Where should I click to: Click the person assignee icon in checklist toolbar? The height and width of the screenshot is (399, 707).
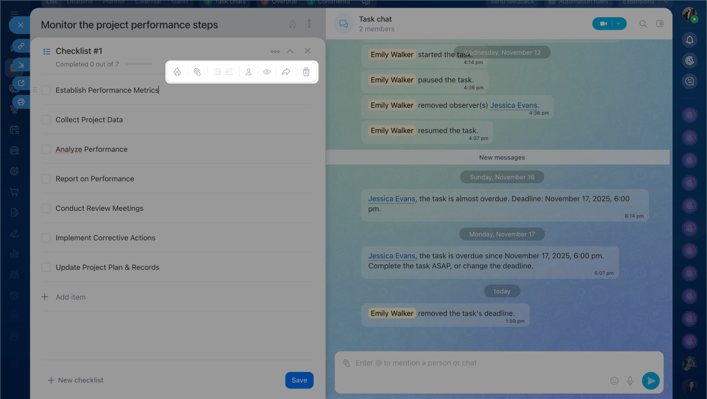(249, 72)
